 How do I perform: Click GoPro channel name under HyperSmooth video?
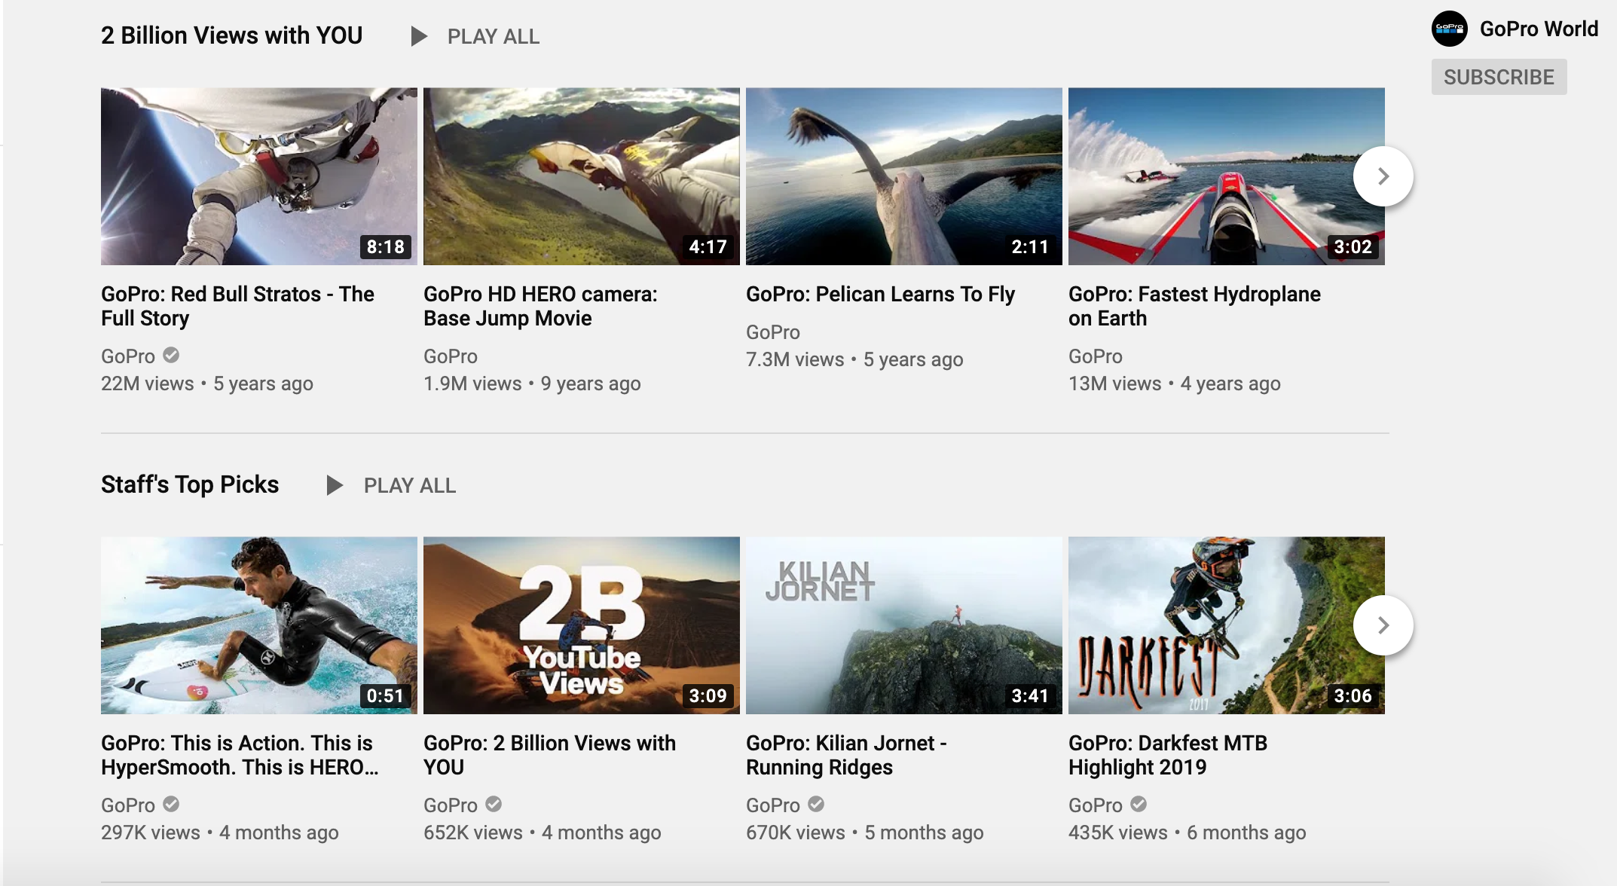(128, 805)
